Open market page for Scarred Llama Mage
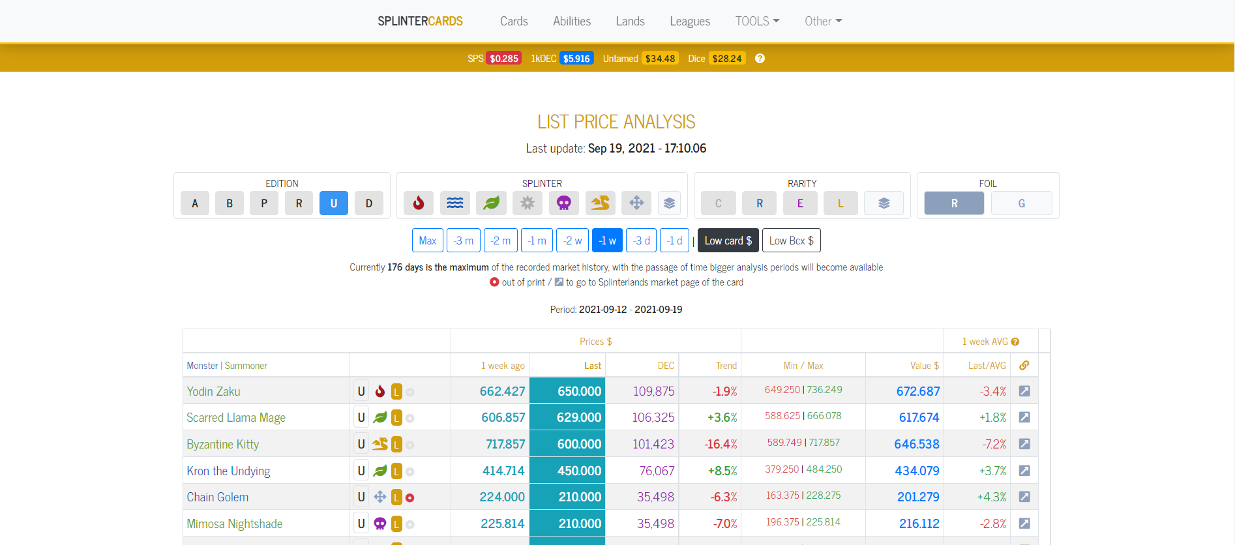Viewport: 1235px width, 545px height. tap(1024, 417)
